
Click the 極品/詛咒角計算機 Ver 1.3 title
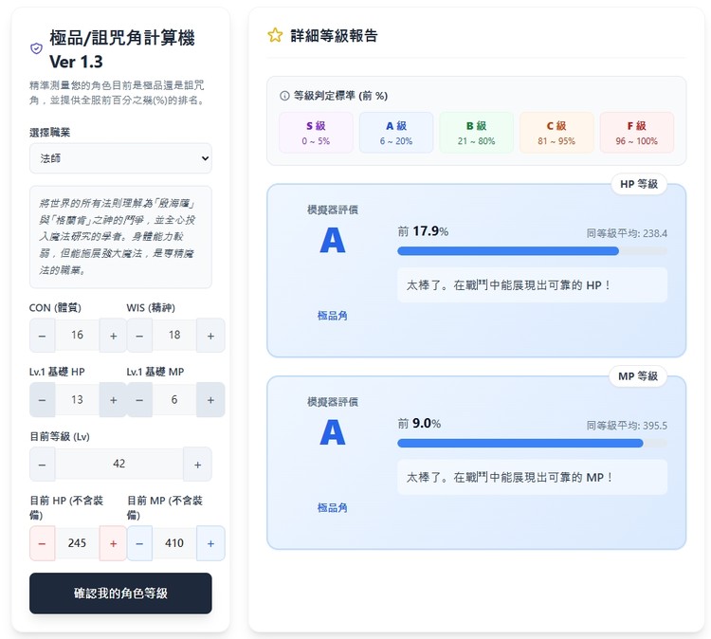coord(122,49)
